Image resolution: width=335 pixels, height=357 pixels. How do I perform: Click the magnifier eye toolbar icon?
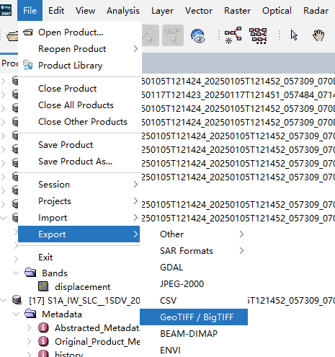[150, 35]
